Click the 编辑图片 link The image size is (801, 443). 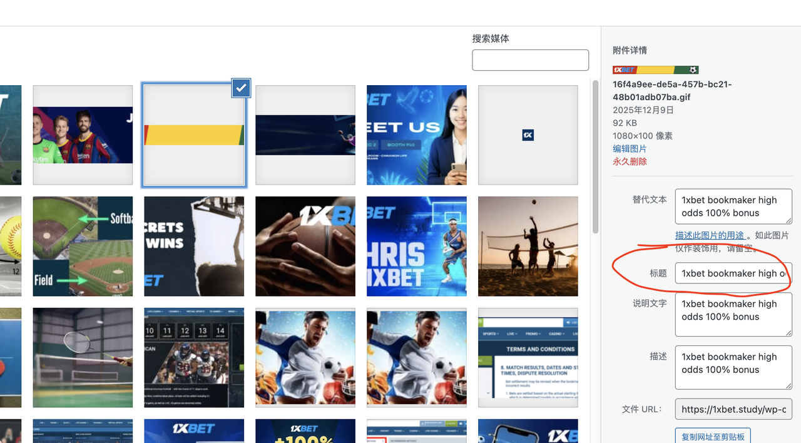click(x=630, y=149)
